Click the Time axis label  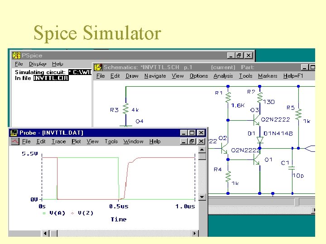point(119,219)
